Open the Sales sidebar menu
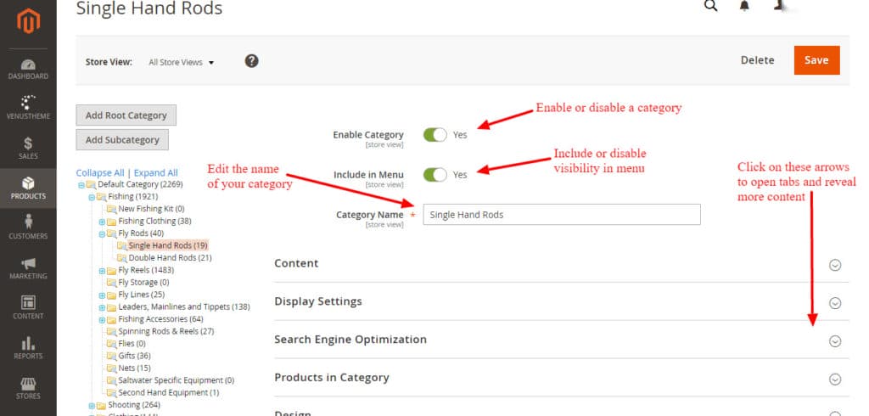Viewport: 869px width, 416px height. (28, 149)
